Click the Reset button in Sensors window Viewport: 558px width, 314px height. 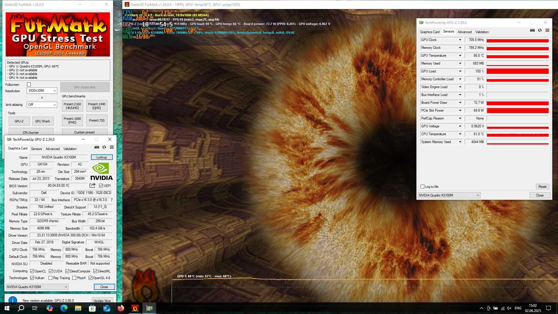coord(542,186)
